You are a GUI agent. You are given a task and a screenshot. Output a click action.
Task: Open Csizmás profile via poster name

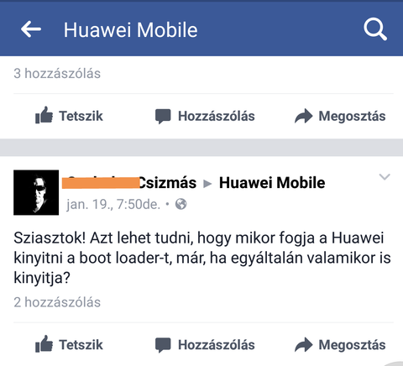[x=129, y=183]
